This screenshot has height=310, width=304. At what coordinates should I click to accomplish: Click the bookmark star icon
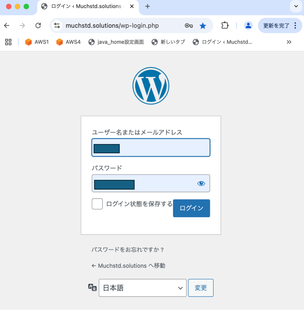click(x=203, y=26)
